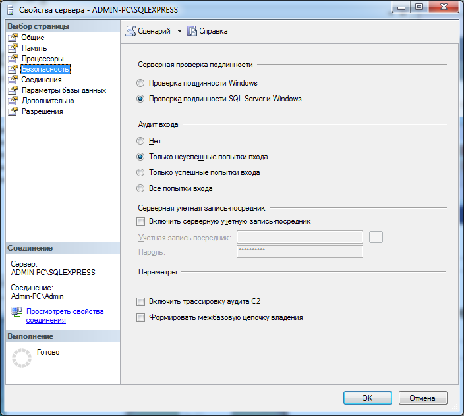Viewport: 464px width, 416px height.
Task: Click the Соединение section header
Action: (30, 248)
